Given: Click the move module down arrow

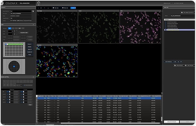Looking at the screenshot, I should click(181, 62).
